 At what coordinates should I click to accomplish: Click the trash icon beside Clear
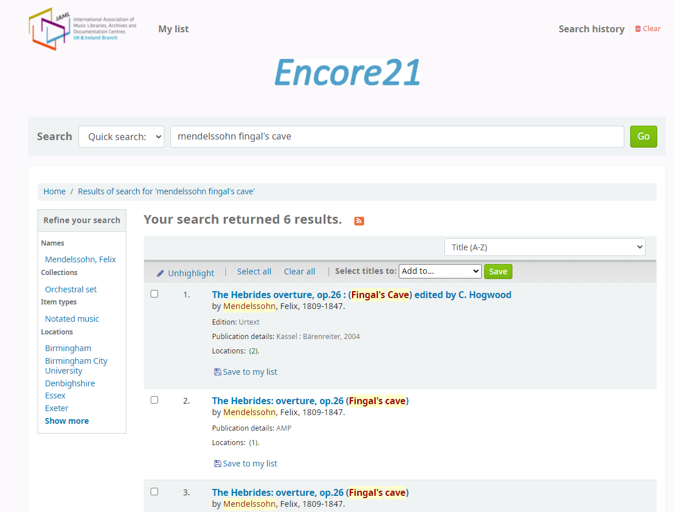(638, 29)
